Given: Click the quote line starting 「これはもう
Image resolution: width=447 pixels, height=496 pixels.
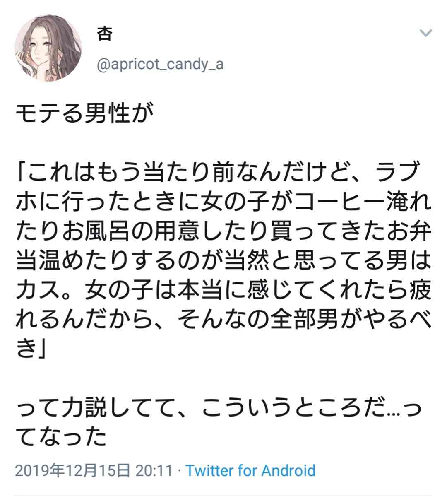Looking at the screenshot, I should [219, 172].
